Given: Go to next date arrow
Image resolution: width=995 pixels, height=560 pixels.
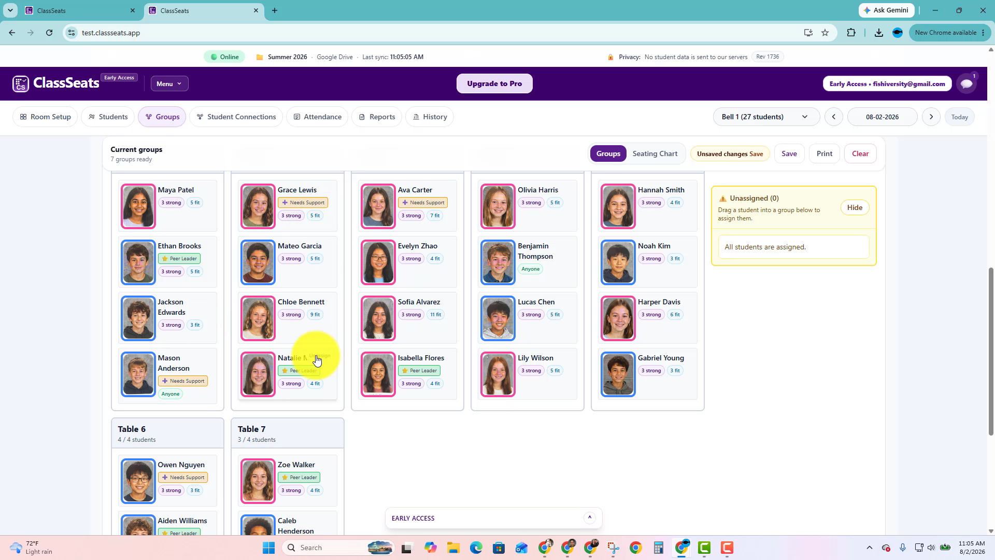Looking at the screenshot, I should [931, 117].
